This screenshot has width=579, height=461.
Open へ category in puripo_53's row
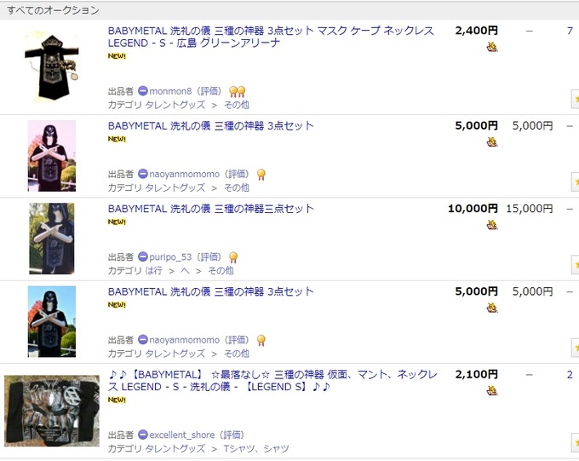pyautogui.click(x=185, y=271)
